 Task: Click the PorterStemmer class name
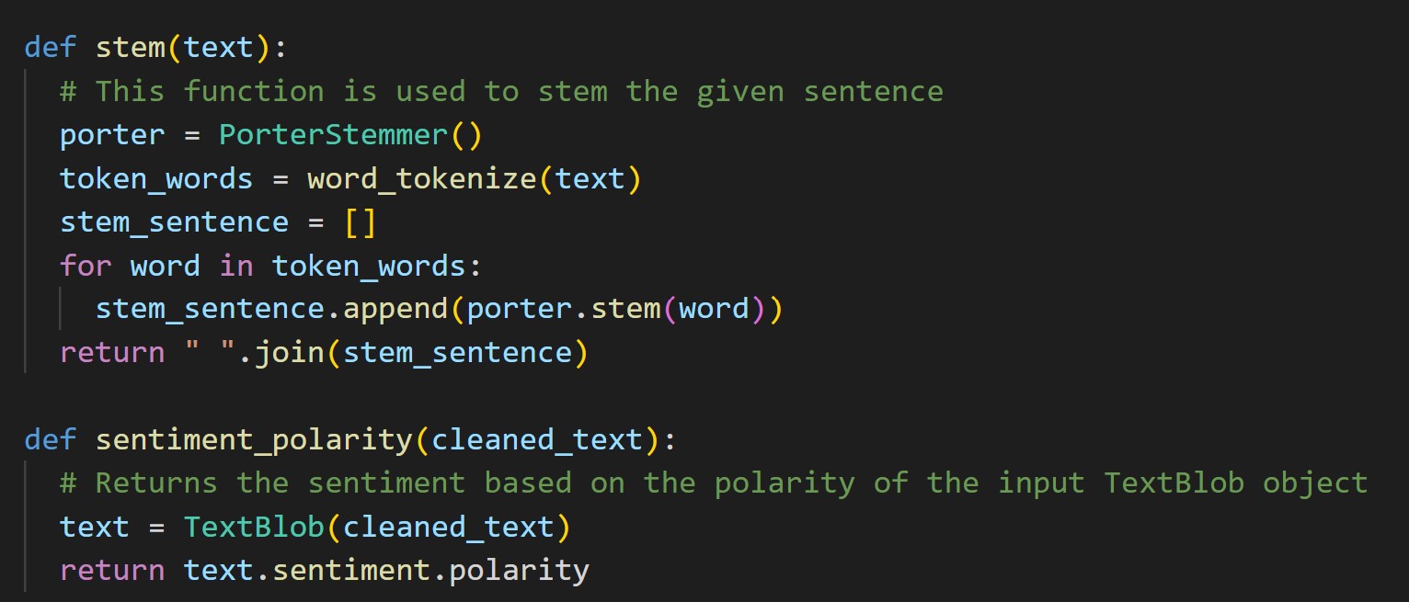[333, 135]
